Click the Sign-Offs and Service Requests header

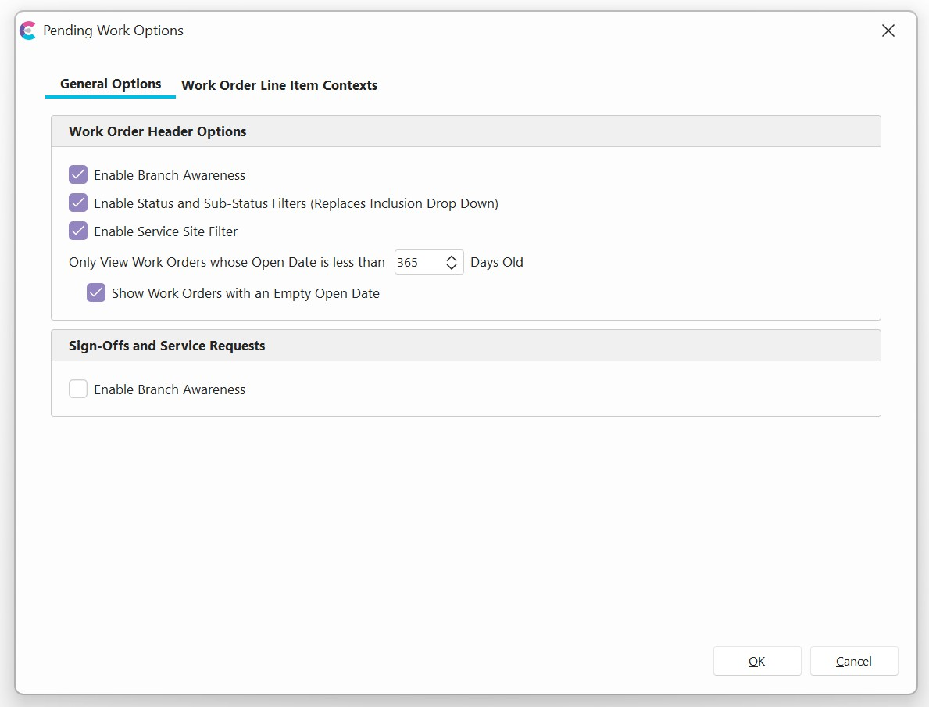166,346
